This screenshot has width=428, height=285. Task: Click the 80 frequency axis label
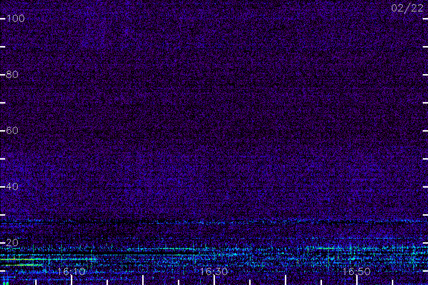tap(12, 75)
